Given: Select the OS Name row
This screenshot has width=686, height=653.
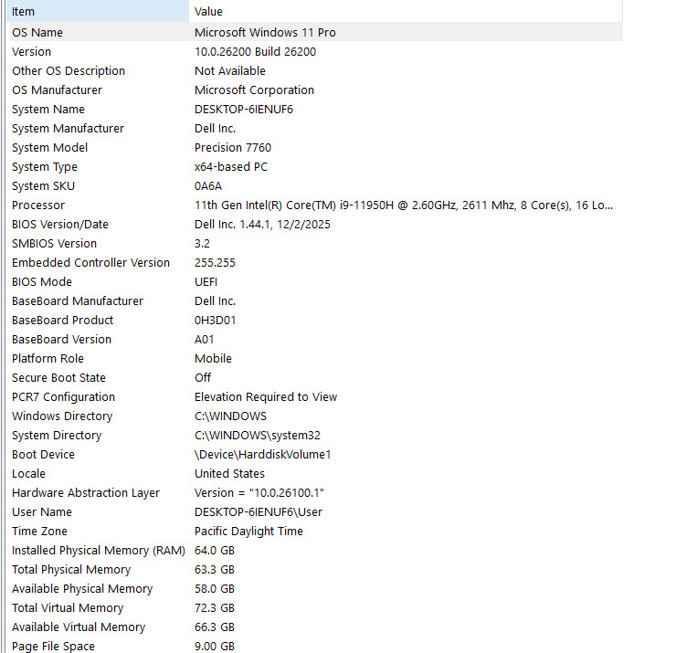Looking at the screenshot, I should click(316, 32).
